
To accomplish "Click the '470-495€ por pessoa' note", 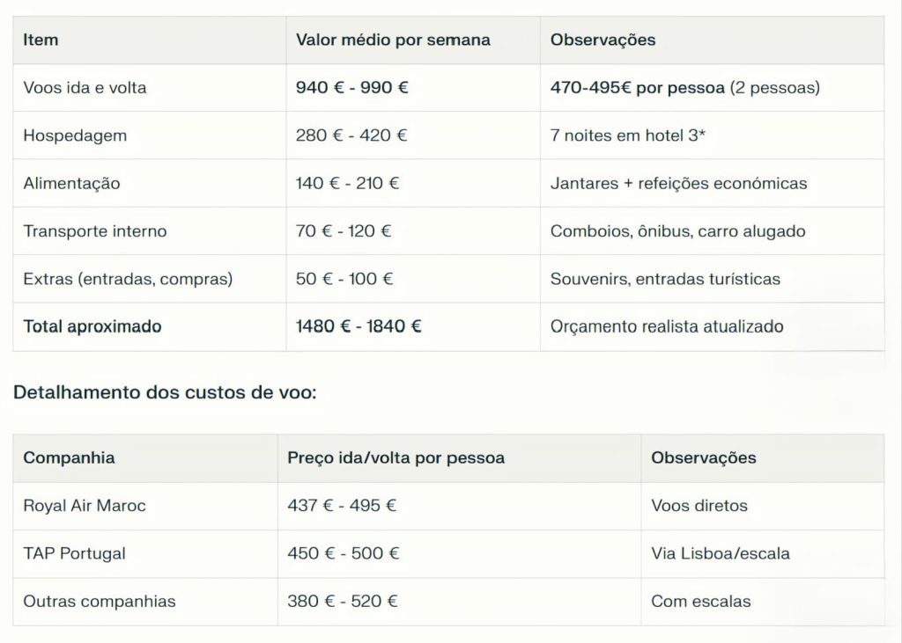I will (637, 88).
